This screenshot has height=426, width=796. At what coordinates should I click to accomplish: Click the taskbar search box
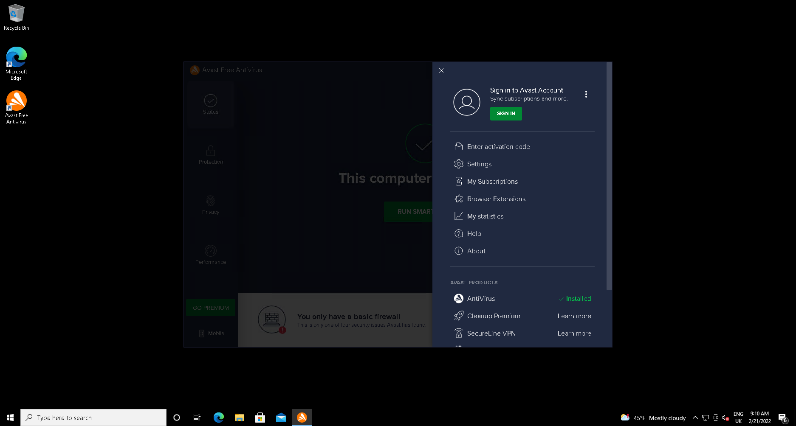point(93,418)
